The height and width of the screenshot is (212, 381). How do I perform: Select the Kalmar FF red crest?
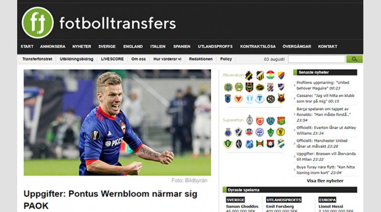coord(238,99)
